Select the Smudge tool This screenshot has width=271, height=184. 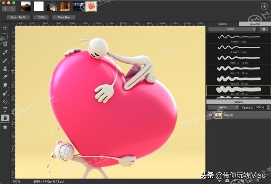[5, 85]
